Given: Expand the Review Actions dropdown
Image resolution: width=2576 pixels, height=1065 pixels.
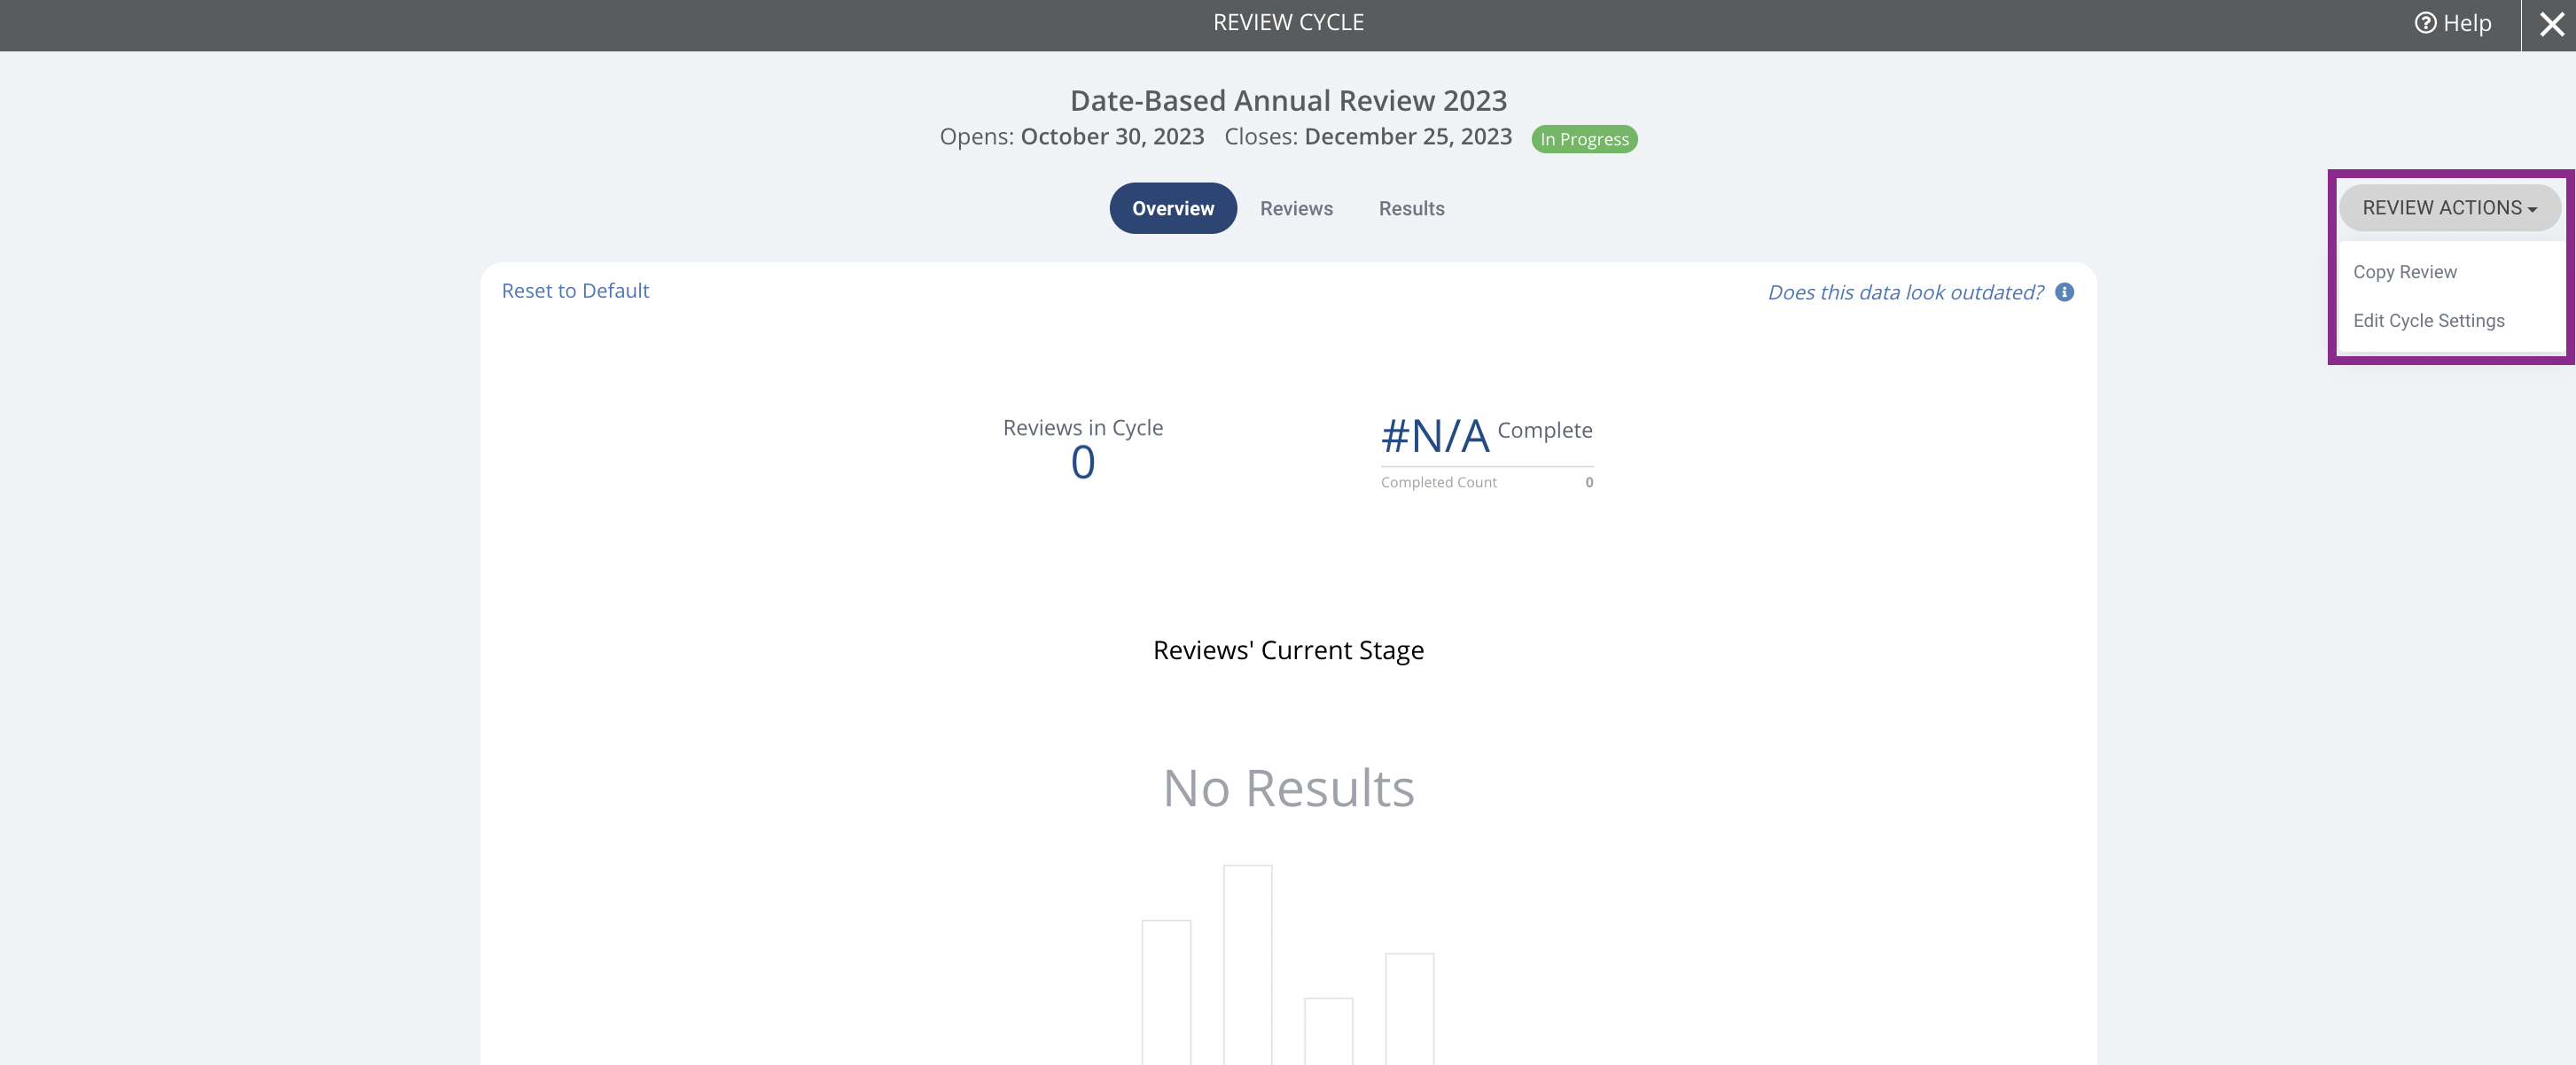Looking at the screenshot, I should (x=2449, y=208).
